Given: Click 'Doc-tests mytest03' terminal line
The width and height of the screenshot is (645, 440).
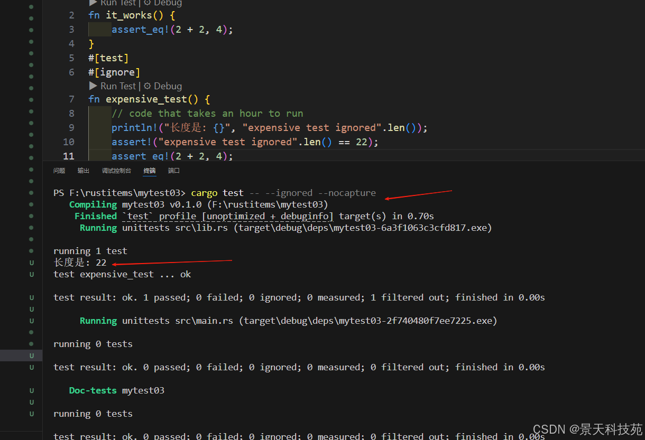Looking at the screenshot, I should [117, 390].
